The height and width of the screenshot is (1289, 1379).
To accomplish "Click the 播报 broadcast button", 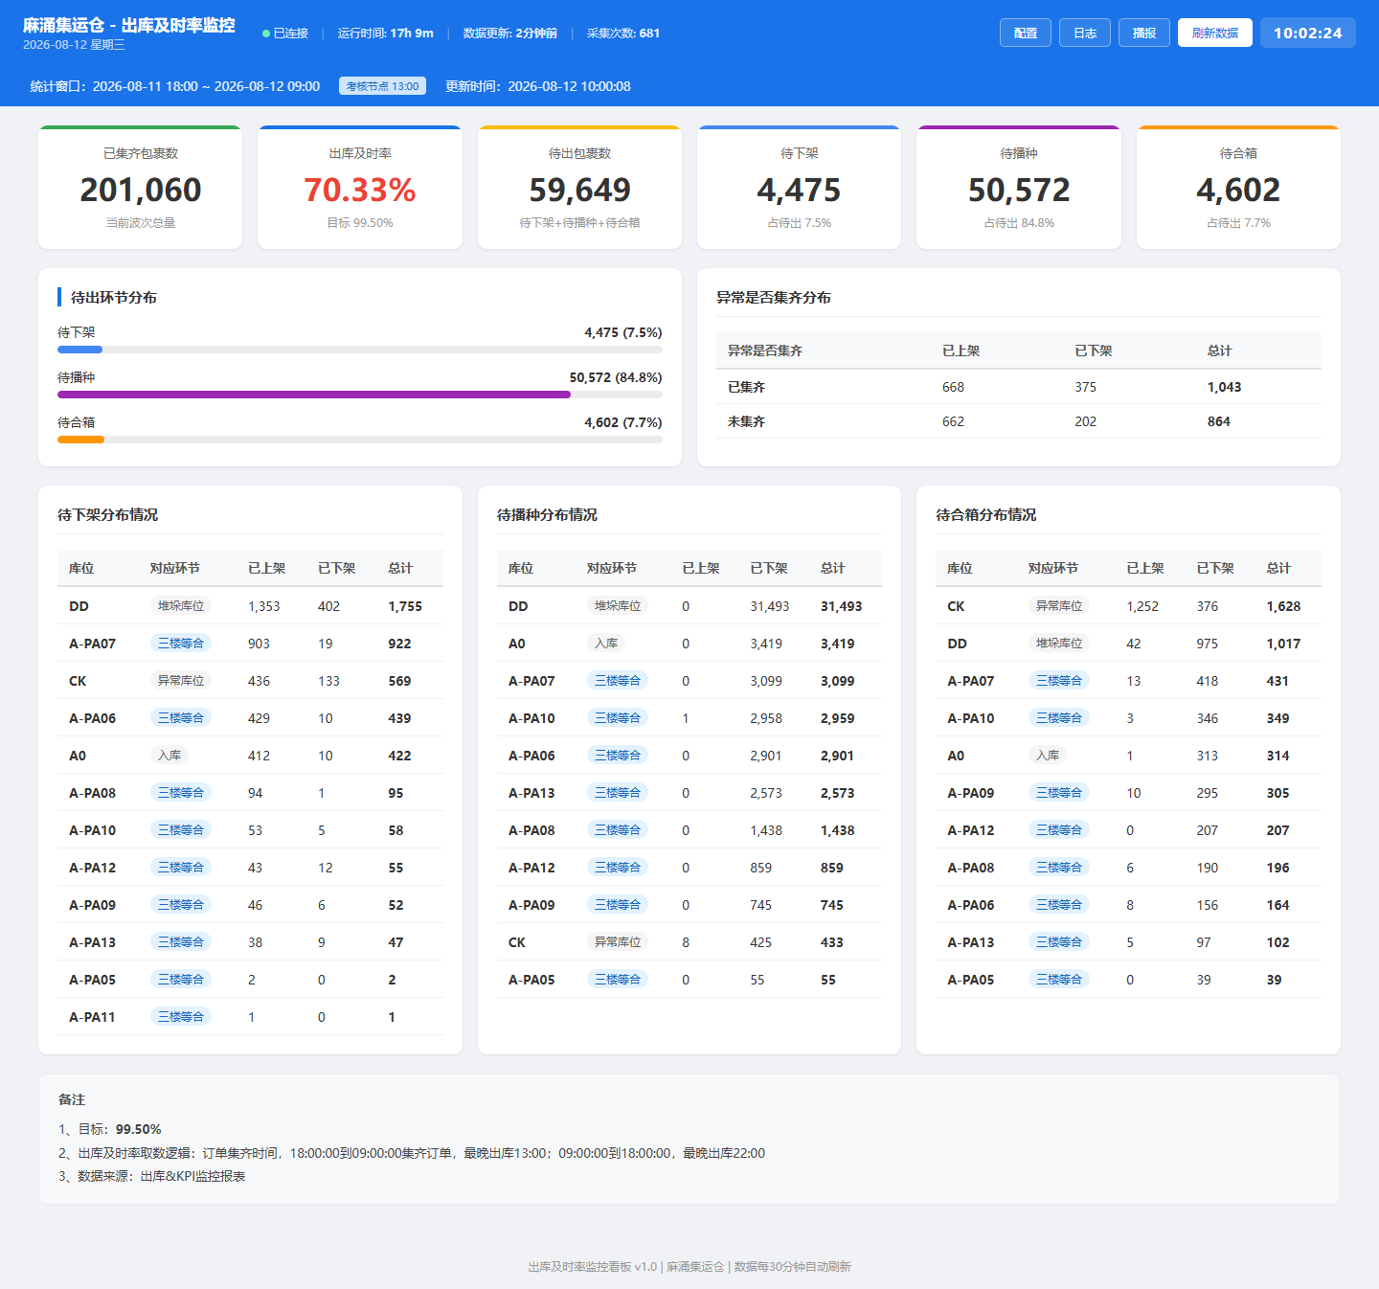I will pos(1144,33).
